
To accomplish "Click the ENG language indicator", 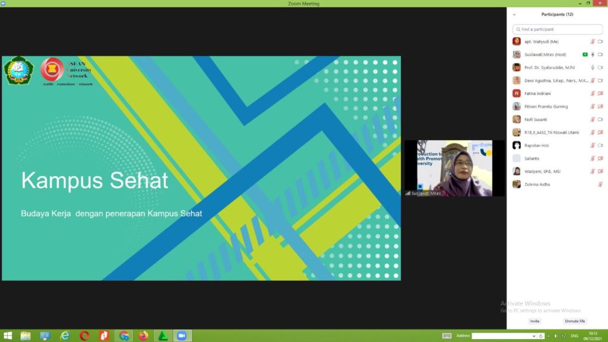I will point(575,336).
